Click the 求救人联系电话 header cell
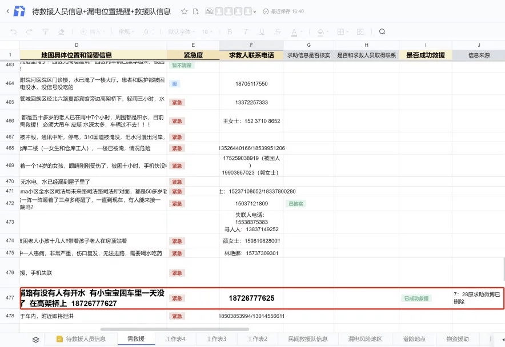 tap(251, 55)
